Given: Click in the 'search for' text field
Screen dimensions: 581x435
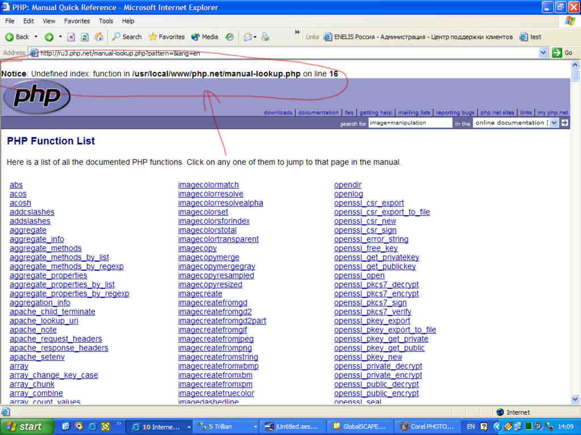Looking at the screenshot, I should [410, 123].
